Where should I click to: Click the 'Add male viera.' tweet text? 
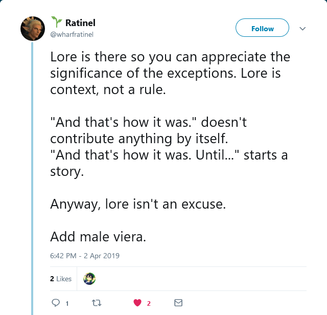click(98, 237)
